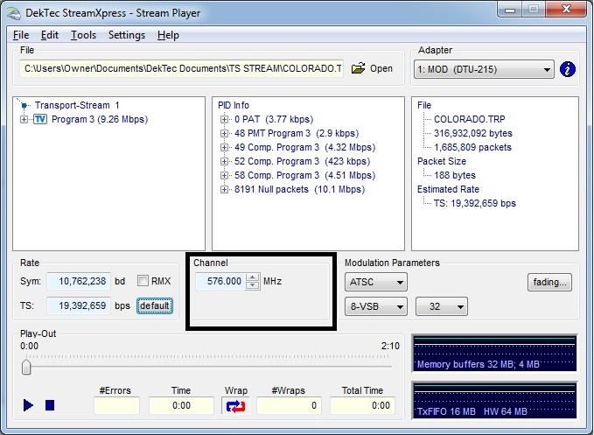
Task: Expand the 52 Comp. Program 3 entry
Action: pos(224,161)
